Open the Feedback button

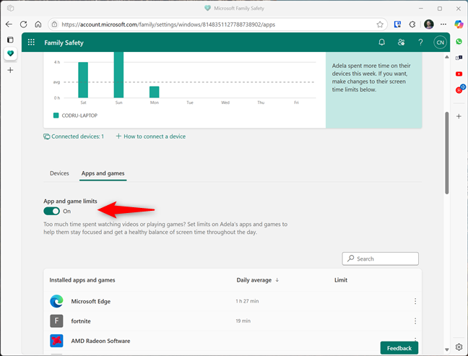coord(399,348)
